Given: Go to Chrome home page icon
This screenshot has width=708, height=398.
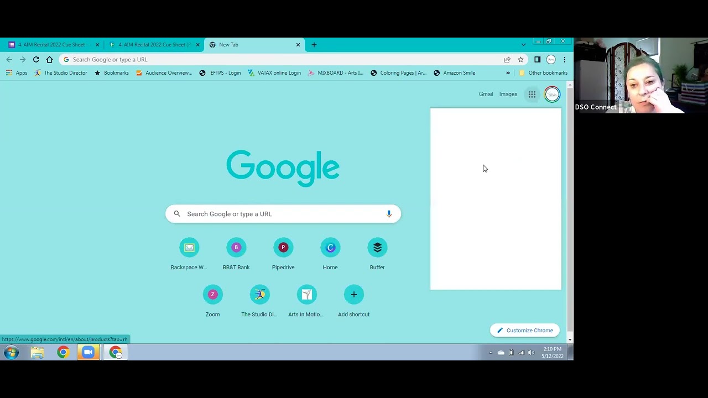Looking at the screenshot, I should (x=50, y=60).
